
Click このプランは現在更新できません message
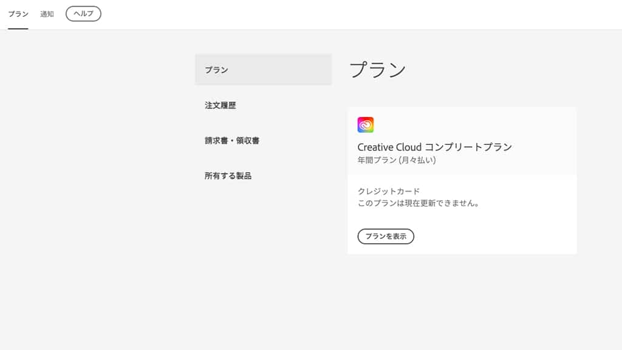(x=419, y=203)
